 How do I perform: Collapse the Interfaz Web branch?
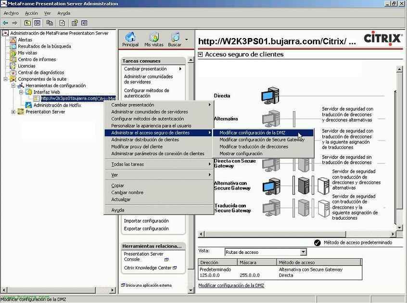click(21, 92)
